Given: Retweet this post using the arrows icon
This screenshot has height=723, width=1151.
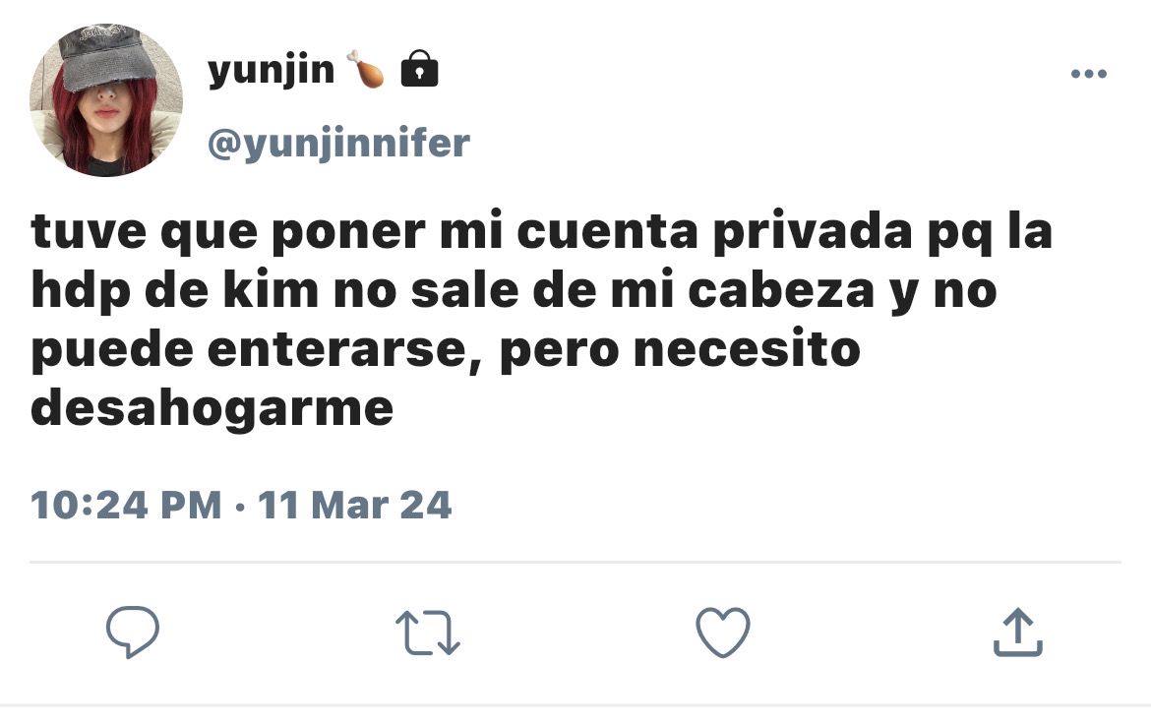Looking at the screenshot, I should (428, 633).
